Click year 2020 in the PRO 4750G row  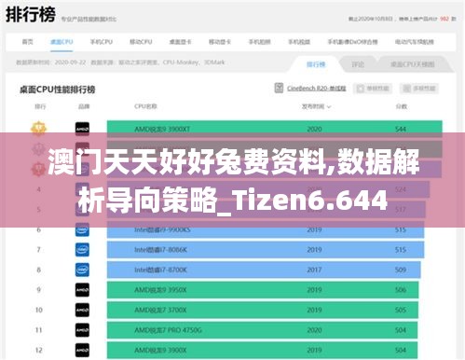314,330
